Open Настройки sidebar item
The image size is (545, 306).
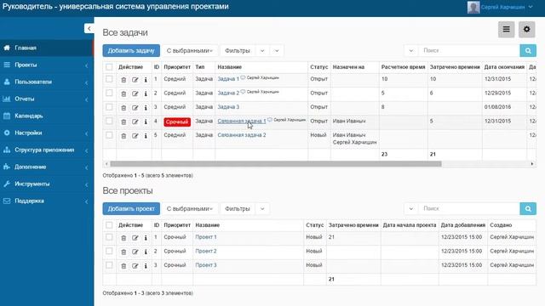click(47, 133)
